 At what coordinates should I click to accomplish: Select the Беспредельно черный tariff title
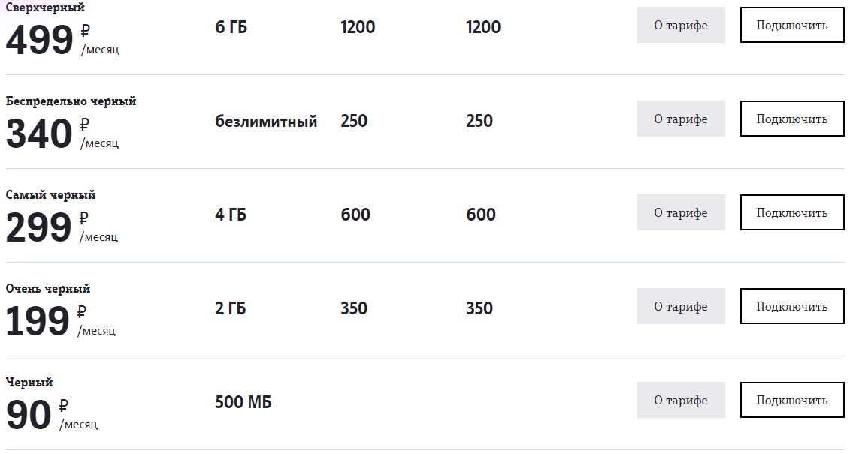coord(71,101)
